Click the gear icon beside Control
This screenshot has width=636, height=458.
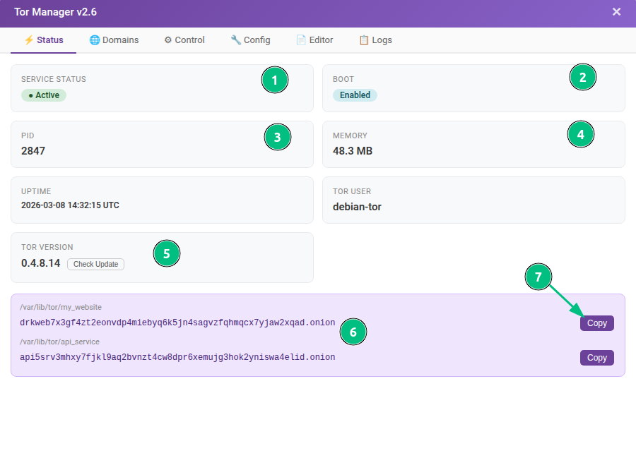coord(168,40)
